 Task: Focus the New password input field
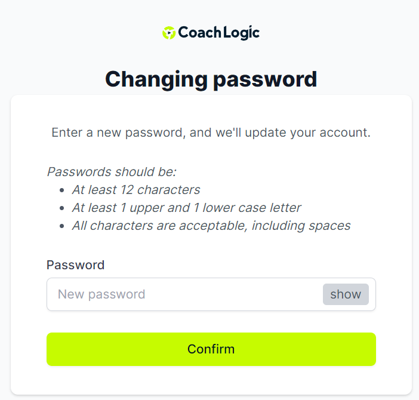tap(211, 294)
